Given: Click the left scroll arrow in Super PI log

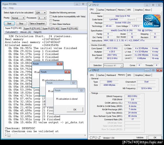Looking at the screenshot, I should [6, 135].
